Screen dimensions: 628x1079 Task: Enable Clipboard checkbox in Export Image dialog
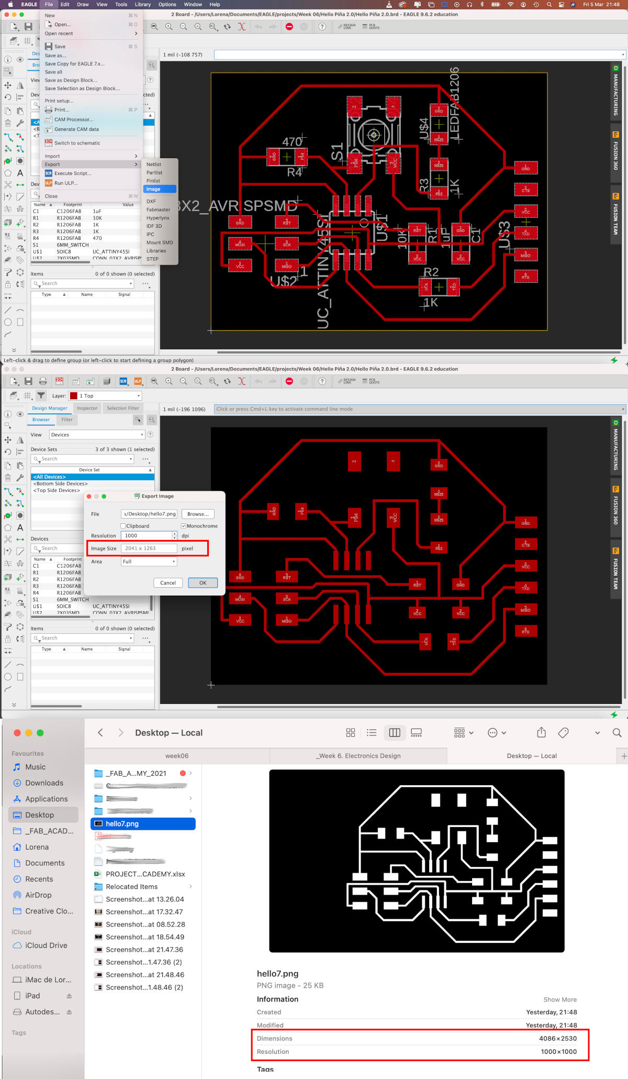coord(123,526)
